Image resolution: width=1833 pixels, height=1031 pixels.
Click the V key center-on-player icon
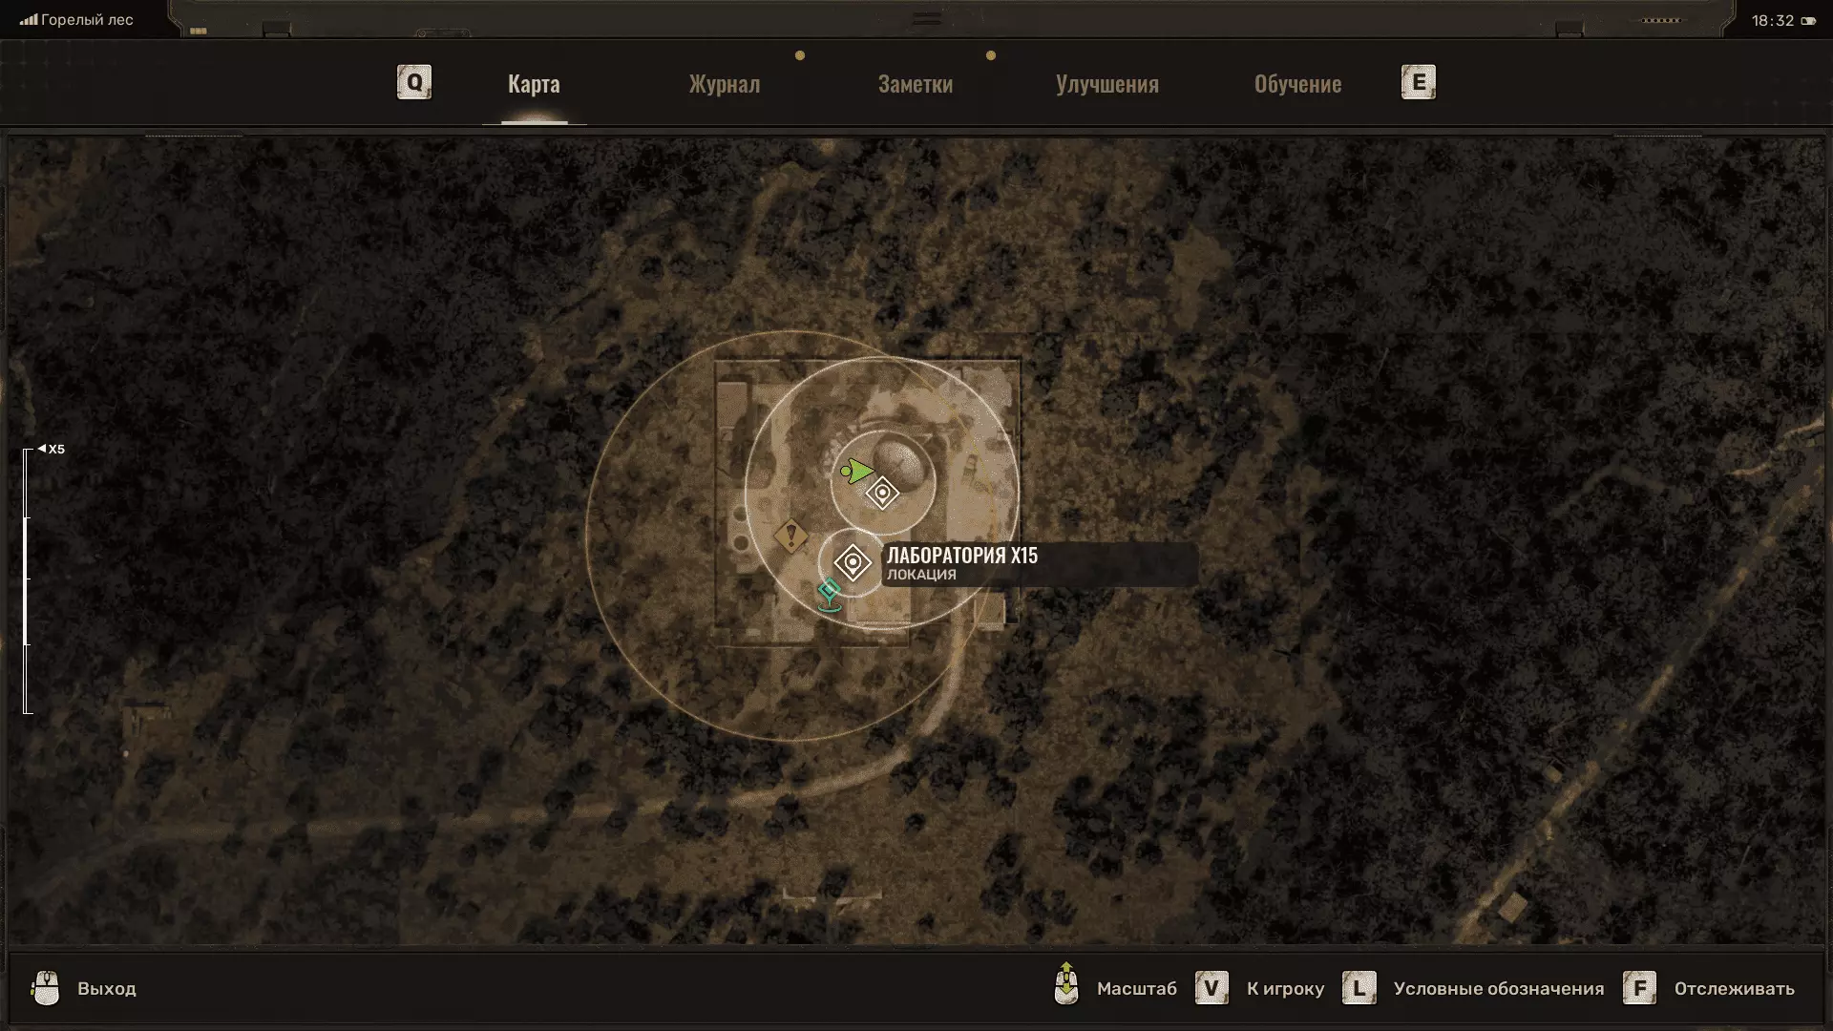click(x=1211, y=988)
